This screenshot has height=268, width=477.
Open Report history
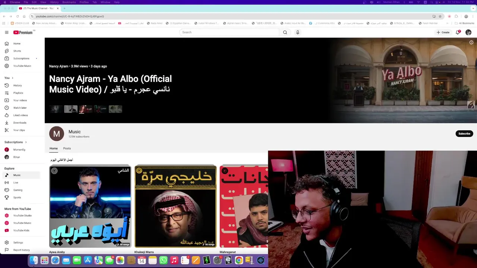pyautogui.click(x=22, y=250)
